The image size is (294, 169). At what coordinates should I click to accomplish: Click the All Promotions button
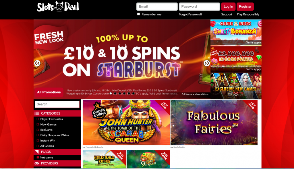point(49,92)
